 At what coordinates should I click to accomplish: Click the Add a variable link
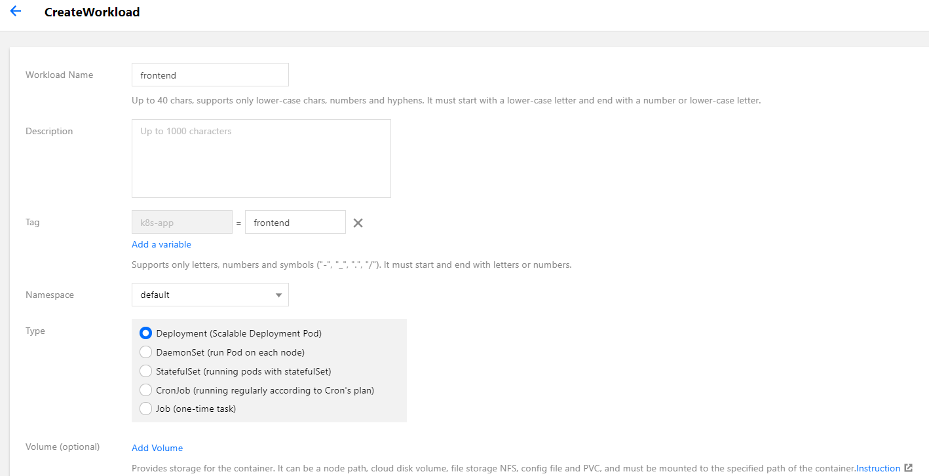tap(161, 244)
